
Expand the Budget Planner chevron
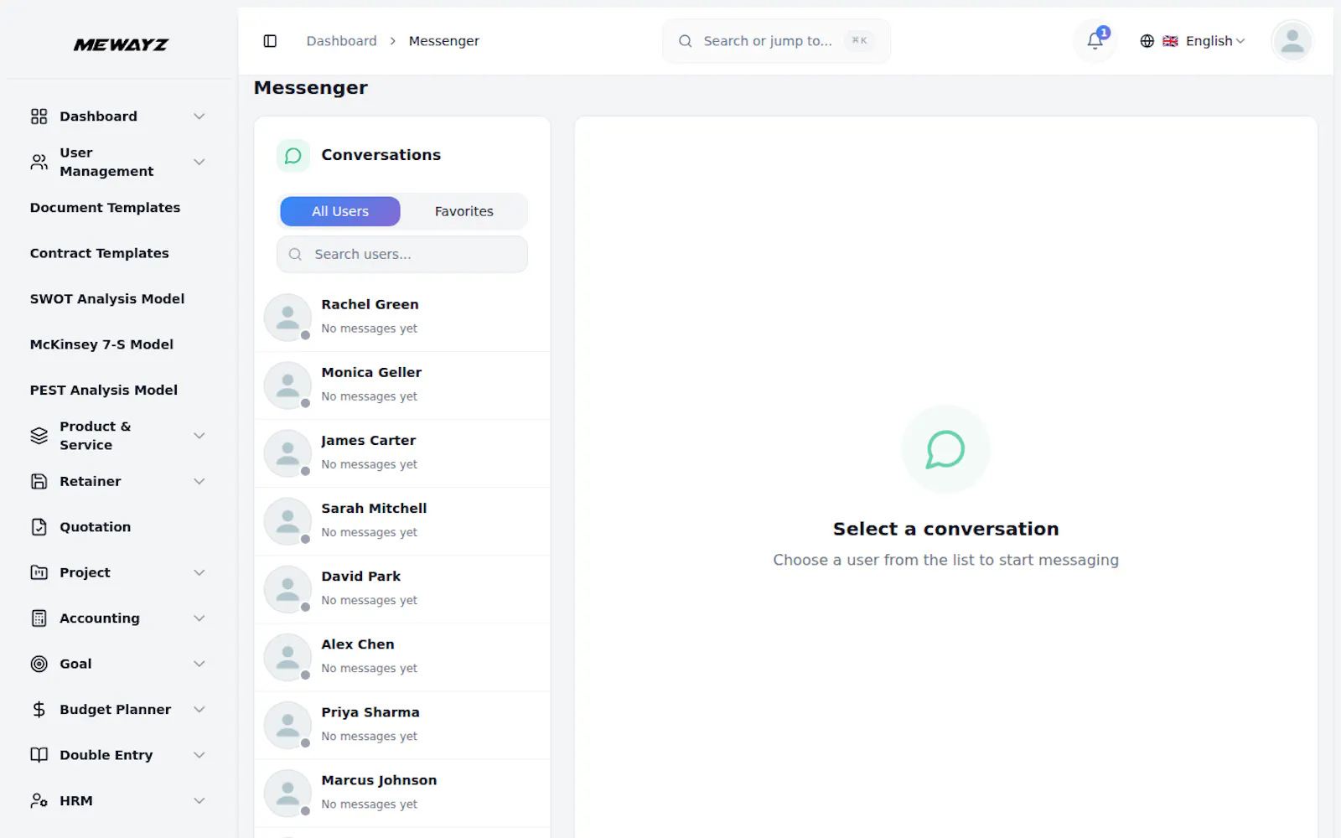pos(199,710)
